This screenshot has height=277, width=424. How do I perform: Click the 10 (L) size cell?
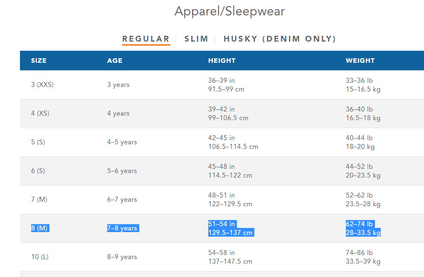pos(40,257)
